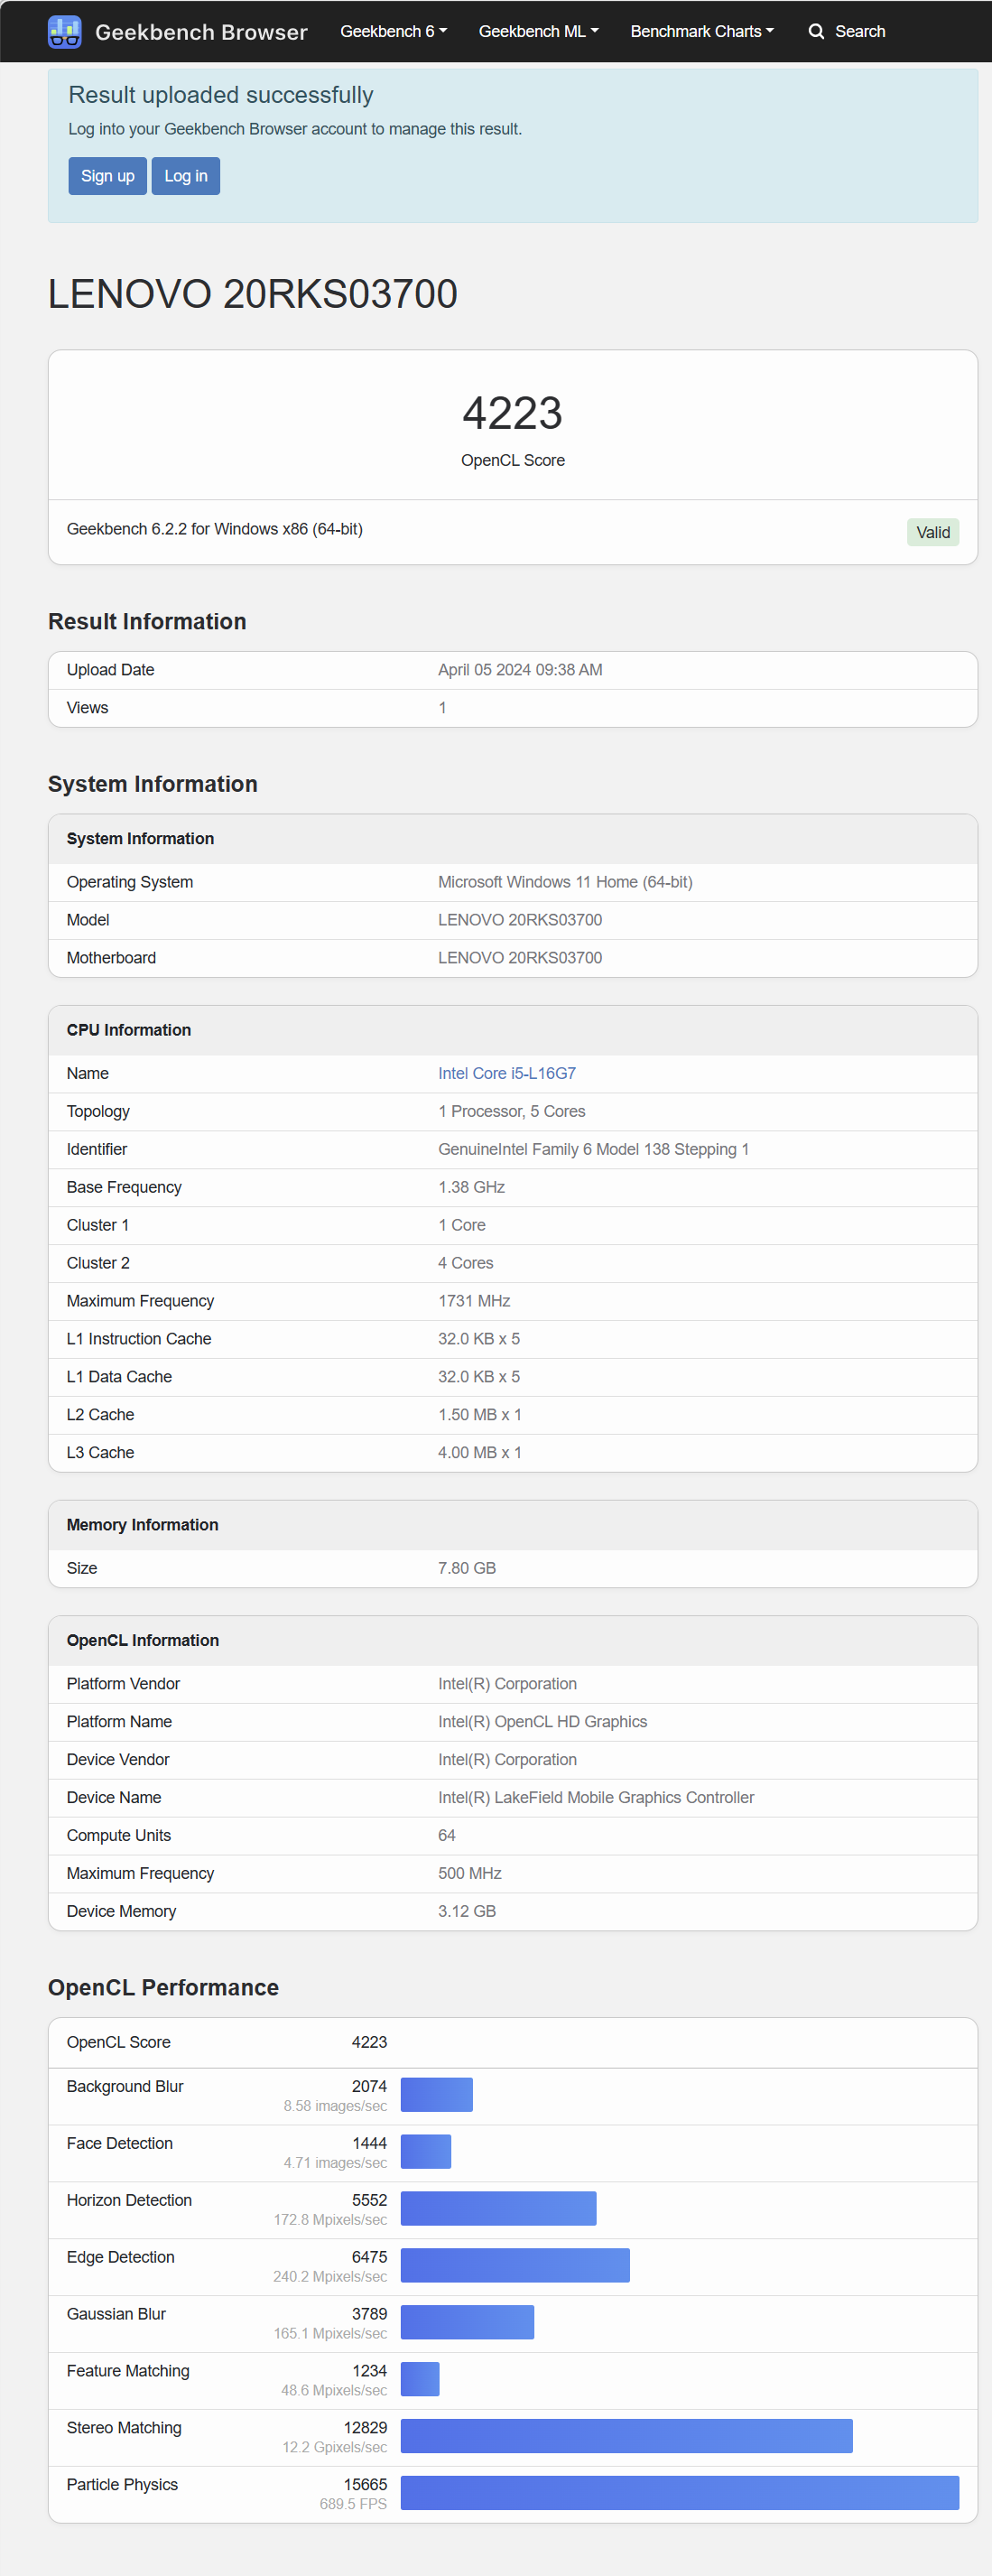The width and height of the screenshot is (992, 2576).
Task: Click the Log in button
Action: point(186,176)
